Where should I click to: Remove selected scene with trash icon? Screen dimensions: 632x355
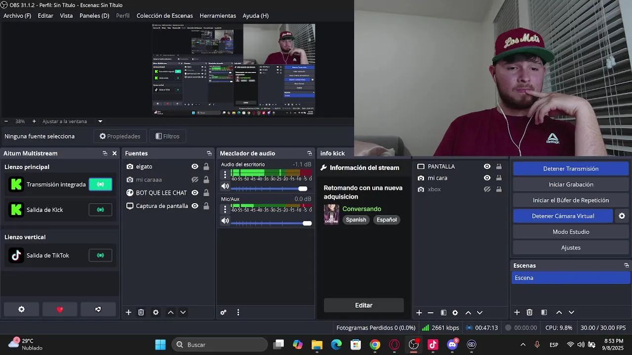529,312
